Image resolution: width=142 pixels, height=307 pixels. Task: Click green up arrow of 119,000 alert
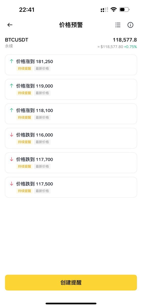[x=11, y=86]
